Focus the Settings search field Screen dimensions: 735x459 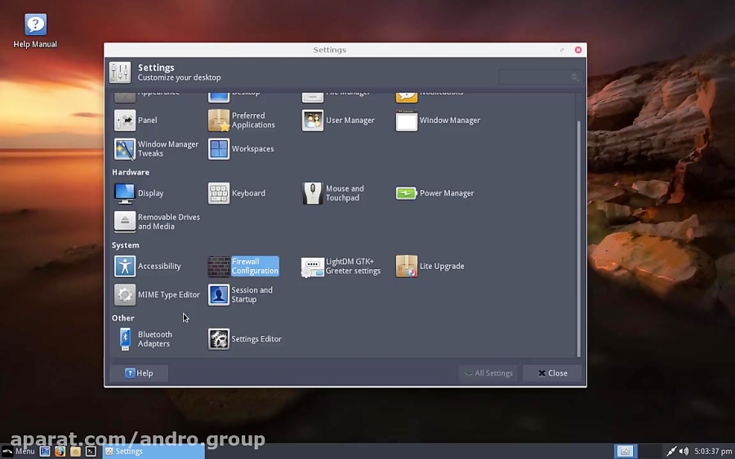(540, 77)
